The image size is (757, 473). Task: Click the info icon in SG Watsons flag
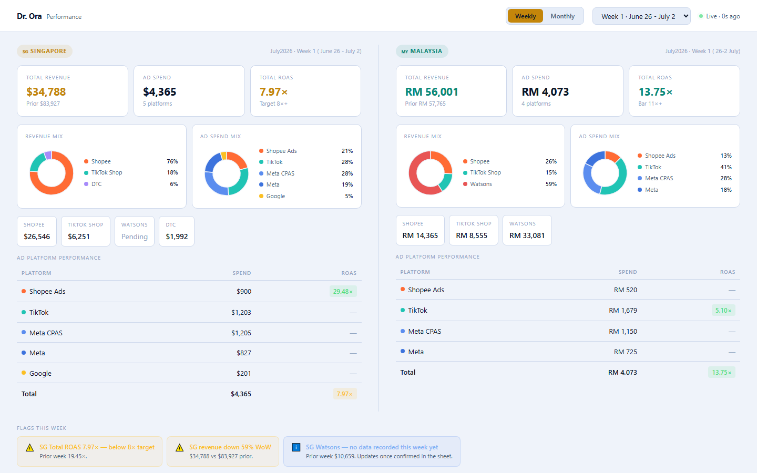(296, 447)
